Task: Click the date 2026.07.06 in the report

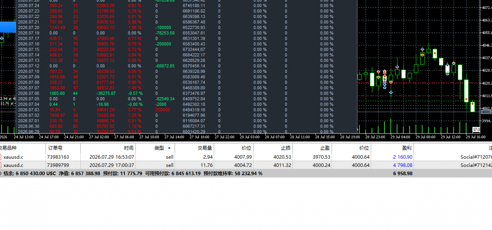Action: tap(29, 93)
